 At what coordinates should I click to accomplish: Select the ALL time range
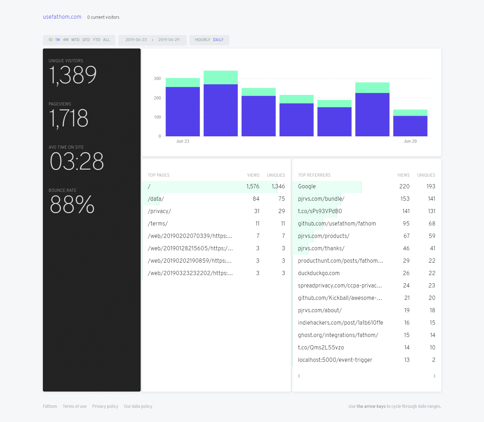pyautogui.click(x=106, y=40)
